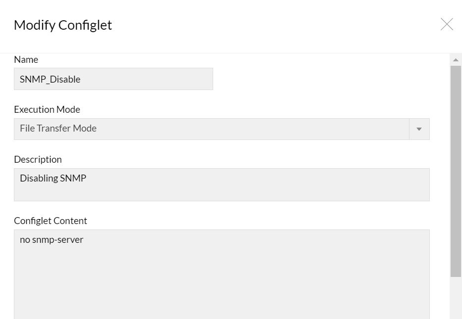Screen dimensions: 462x319
Task: Click the scrollbar up arrow
Action: click(x=456, y=59)
